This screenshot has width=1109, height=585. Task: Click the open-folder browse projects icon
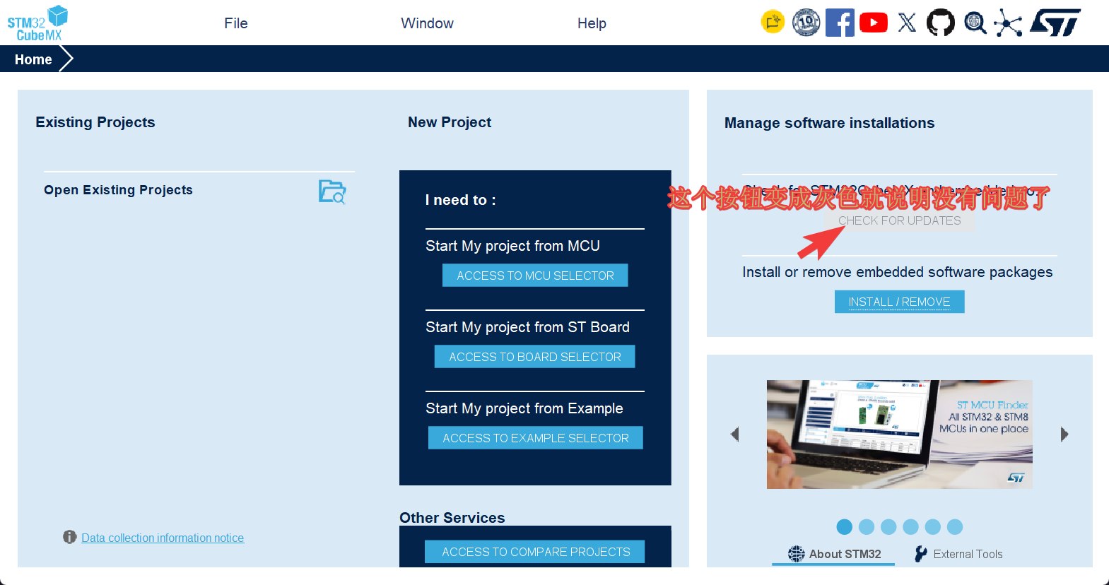pyautogui.click(x=332, y=191)
